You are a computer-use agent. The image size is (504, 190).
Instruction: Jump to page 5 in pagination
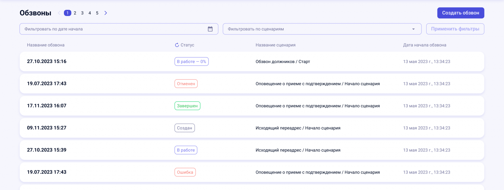coord(97,13)
